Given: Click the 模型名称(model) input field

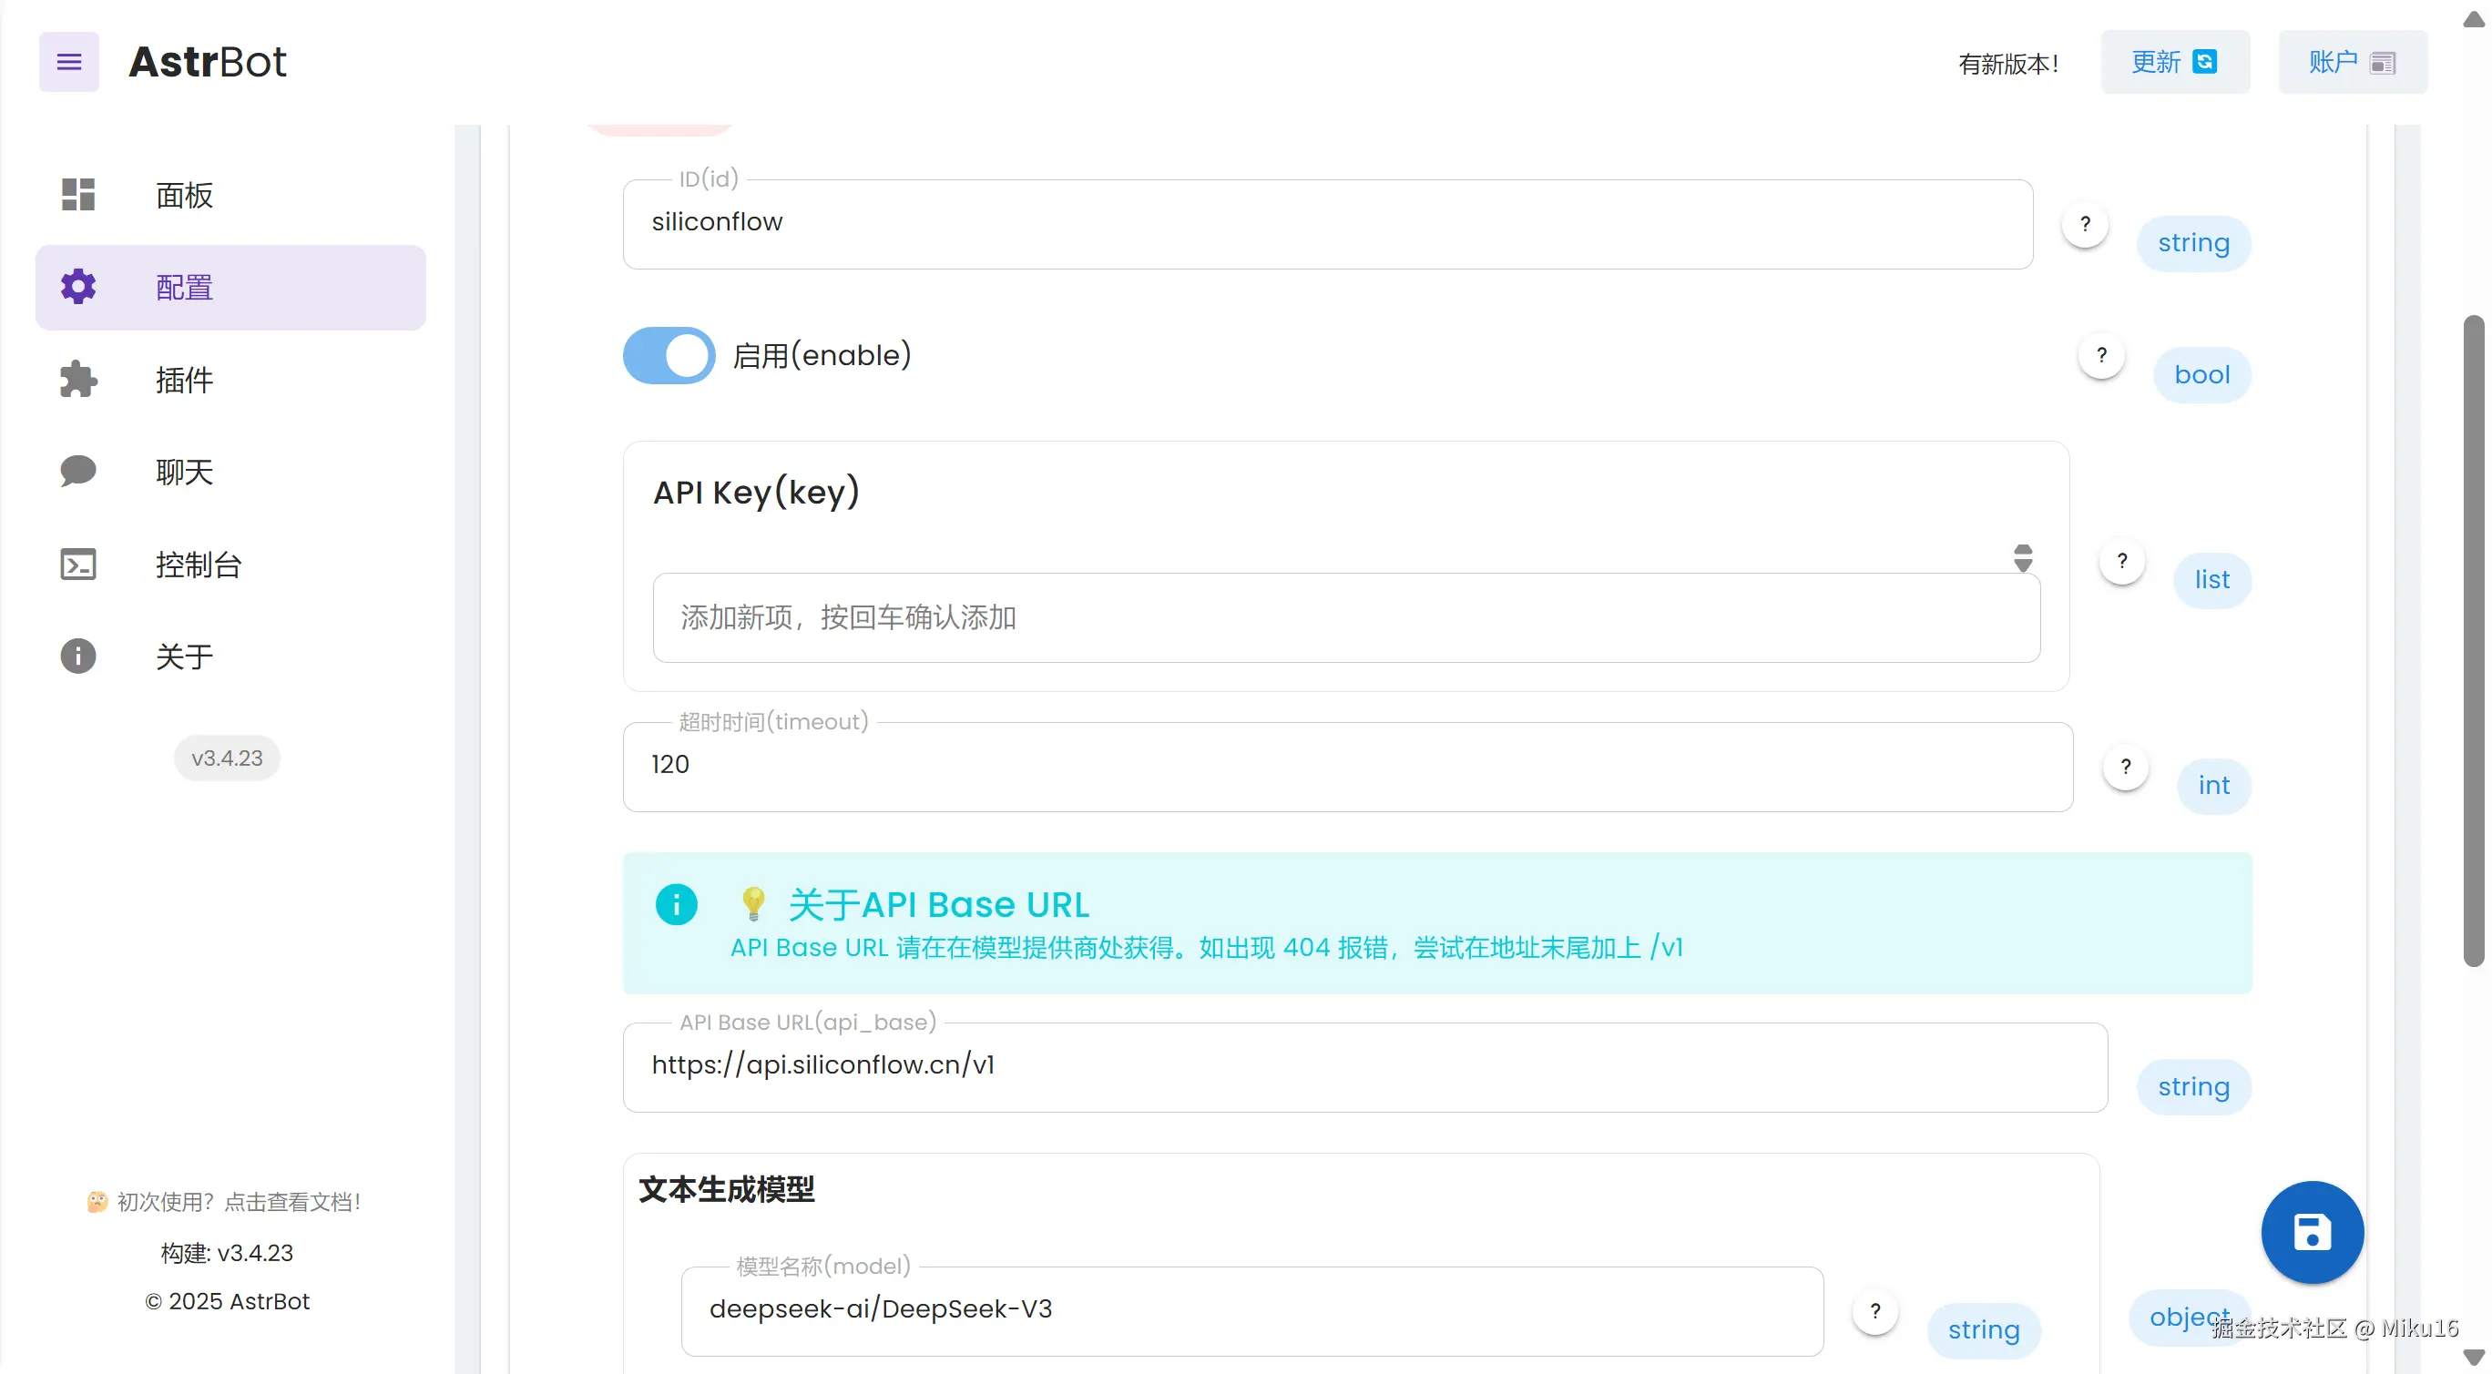Looking at the screenshot, I should tap(1251, 1309).
